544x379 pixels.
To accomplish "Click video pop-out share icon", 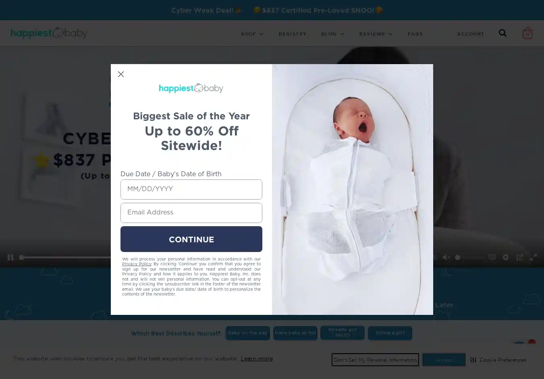I will click(520, 257).
